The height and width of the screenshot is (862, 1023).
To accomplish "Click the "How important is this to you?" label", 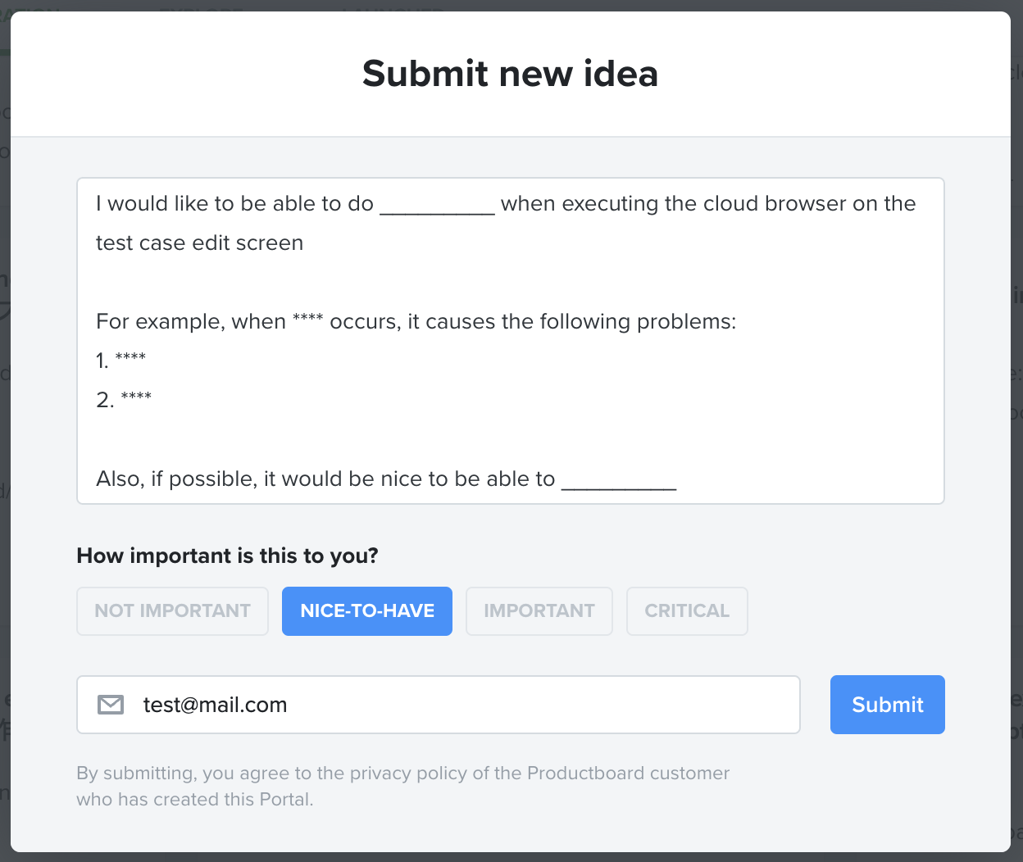I will [x=227, y=556].
